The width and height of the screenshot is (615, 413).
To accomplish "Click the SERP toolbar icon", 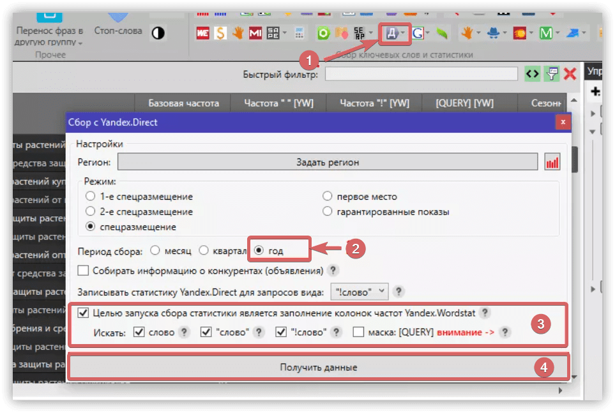I will [x=359, y=33].
